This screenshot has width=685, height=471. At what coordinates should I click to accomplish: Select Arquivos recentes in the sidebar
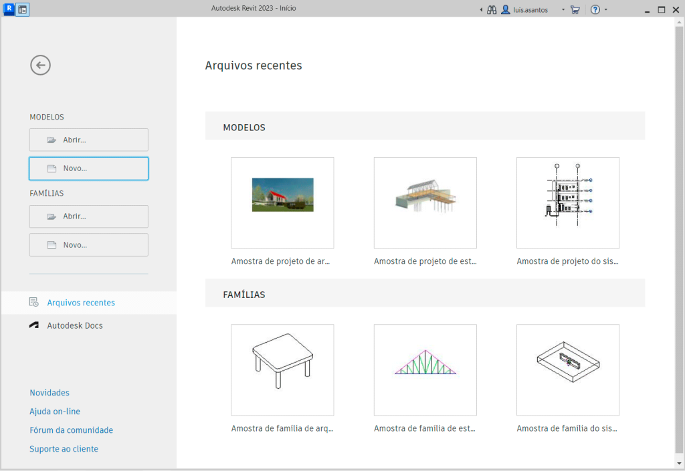80,302
